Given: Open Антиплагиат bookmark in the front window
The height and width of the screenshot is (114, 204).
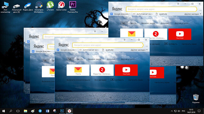Looking at the screenshot, I should coord(89,50).
